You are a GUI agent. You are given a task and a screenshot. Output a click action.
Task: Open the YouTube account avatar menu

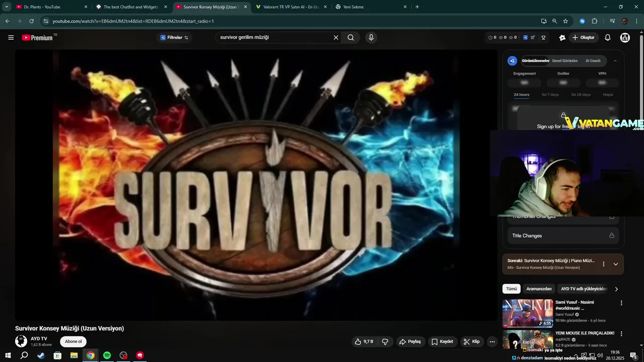(625, 37)
